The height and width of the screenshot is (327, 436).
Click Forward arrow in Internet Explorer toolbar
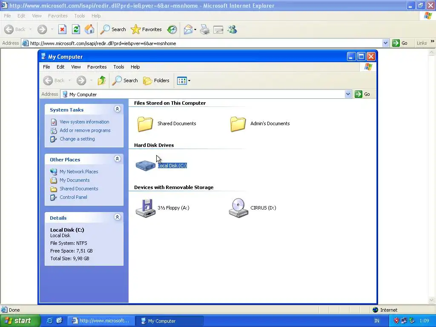[x=42, y=29]
